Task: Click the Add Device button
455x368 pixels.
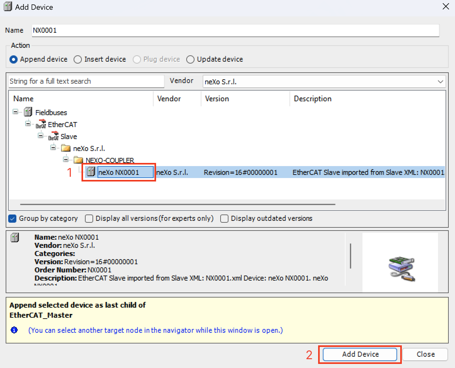Action: coord(360,354)
